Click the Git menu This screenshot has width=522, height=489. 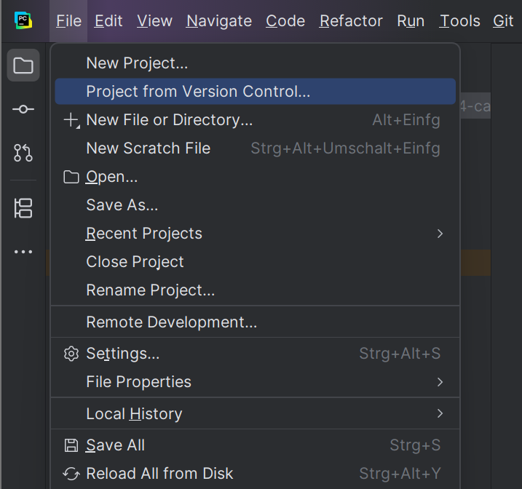tap(503, 21)
